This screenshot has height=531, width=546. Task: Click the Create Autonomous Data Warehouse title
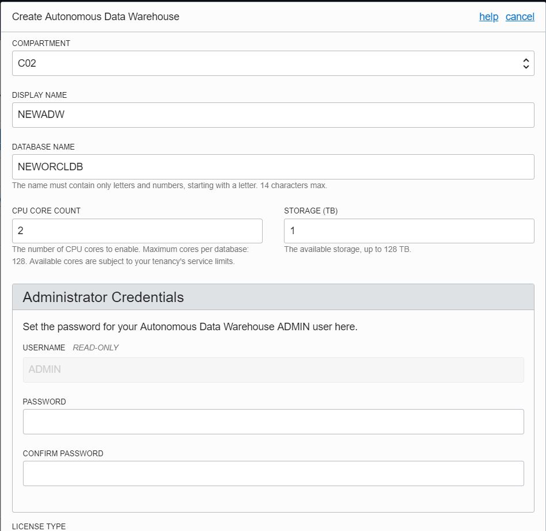[x=95, y=17]
